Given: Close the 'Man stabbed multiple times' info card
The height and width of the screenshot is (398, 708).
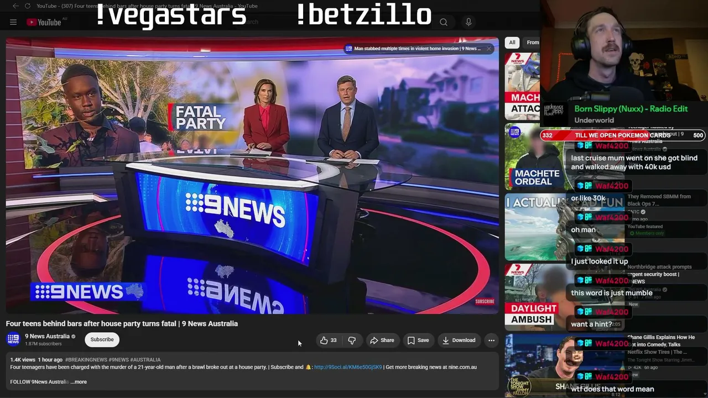Looking at the screenshot, I should pyautogui.click(x=489, y=49).
